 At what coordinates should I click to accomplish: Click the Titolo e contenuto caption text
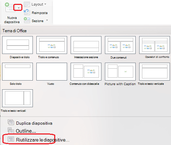click(49, 57)
